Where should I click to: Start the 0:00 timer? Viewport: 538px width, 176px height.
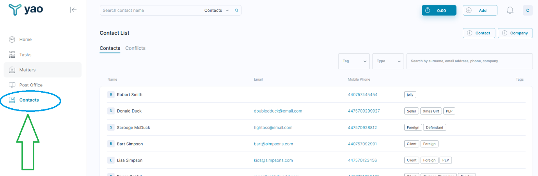coord(439,11)
